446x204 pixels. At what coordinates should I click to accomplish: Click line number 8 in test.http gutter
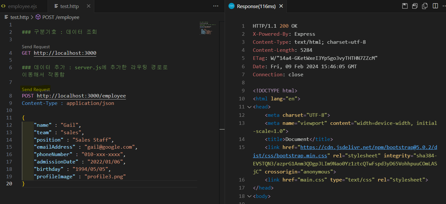[11, 96]
